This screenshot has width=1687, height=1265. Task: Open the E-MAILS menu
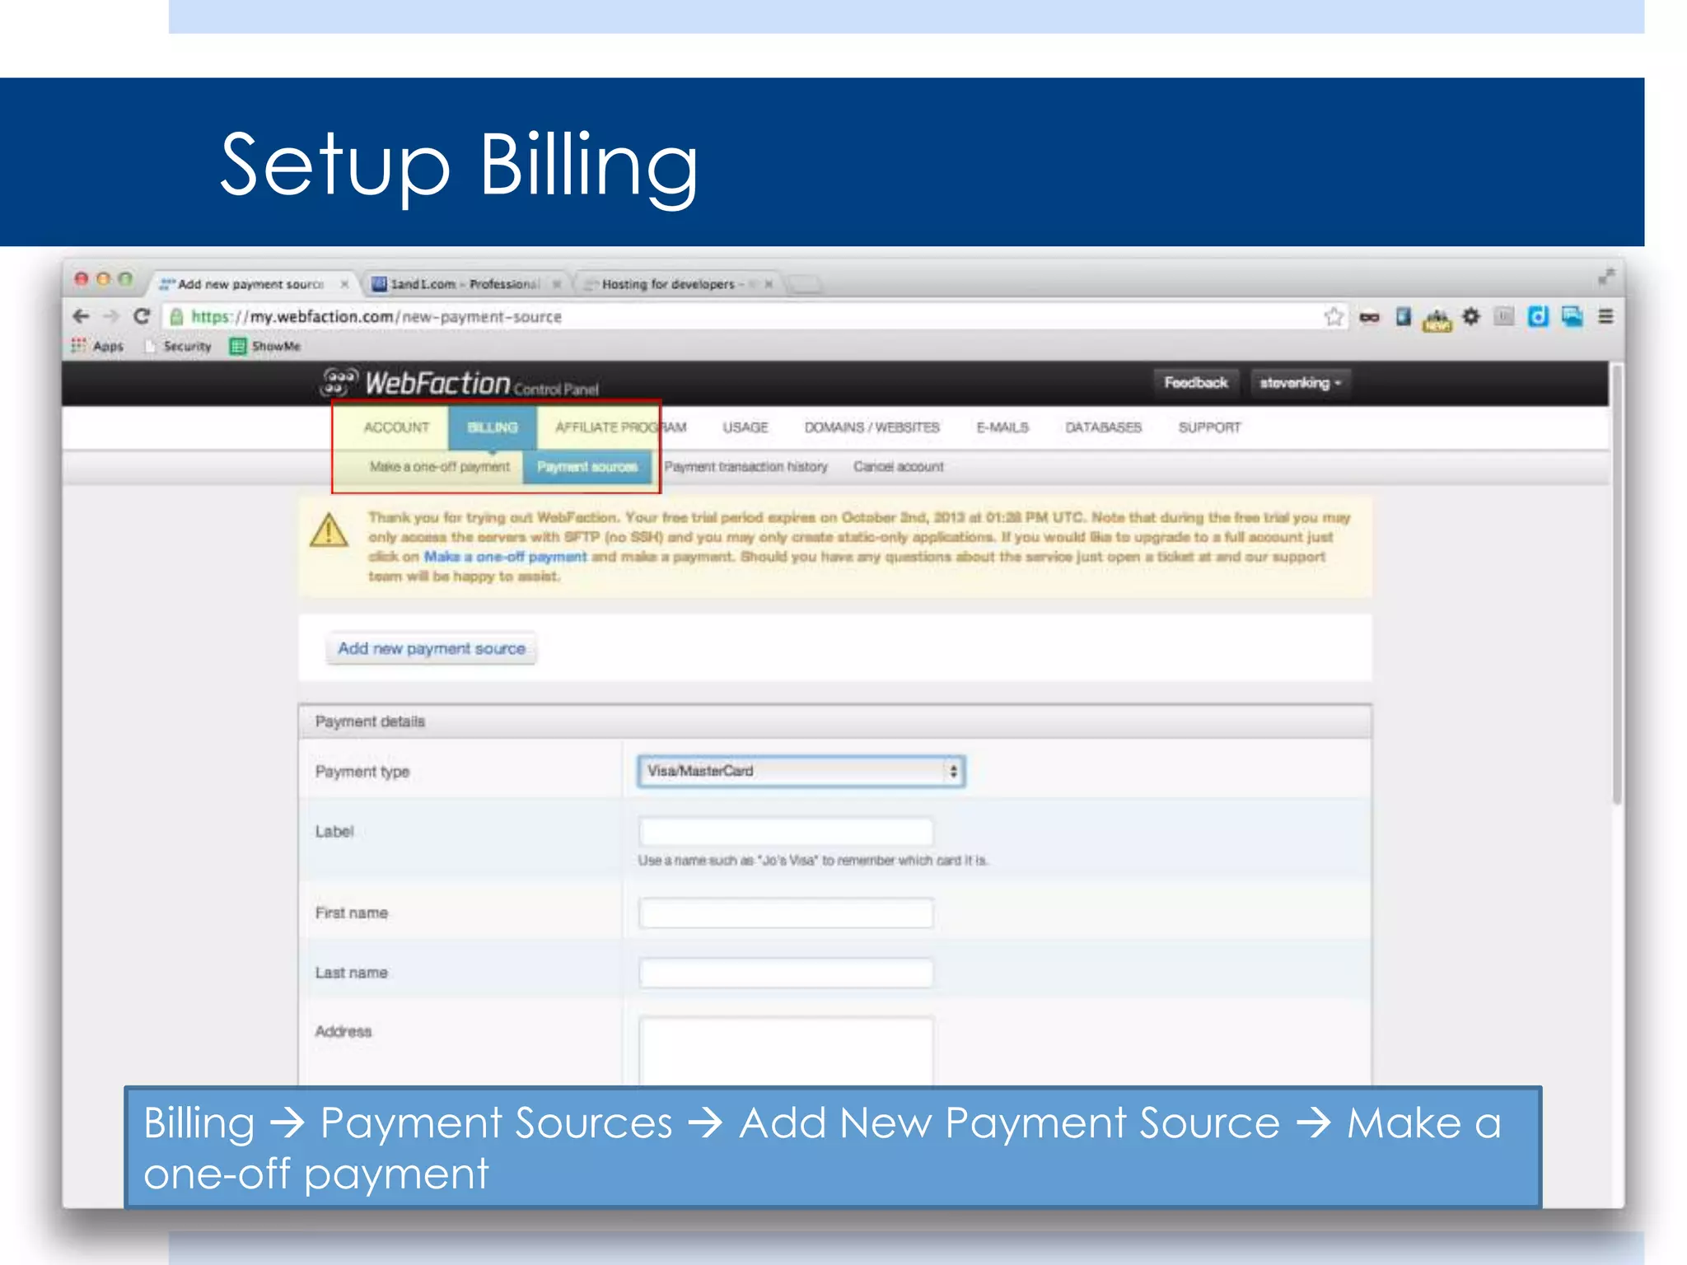click(x=1002, y=427)
